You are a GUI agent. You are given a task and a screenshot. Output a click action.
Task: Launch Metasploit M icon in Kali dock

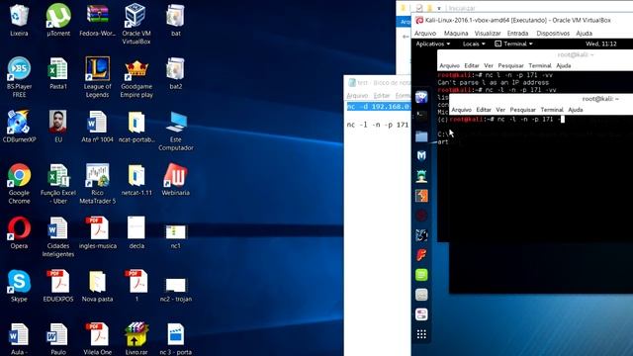pos(421,155)
